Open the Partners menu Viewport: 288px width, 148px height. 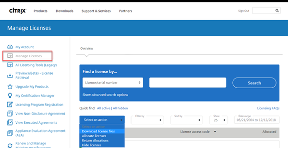click(x=126, y=11)
